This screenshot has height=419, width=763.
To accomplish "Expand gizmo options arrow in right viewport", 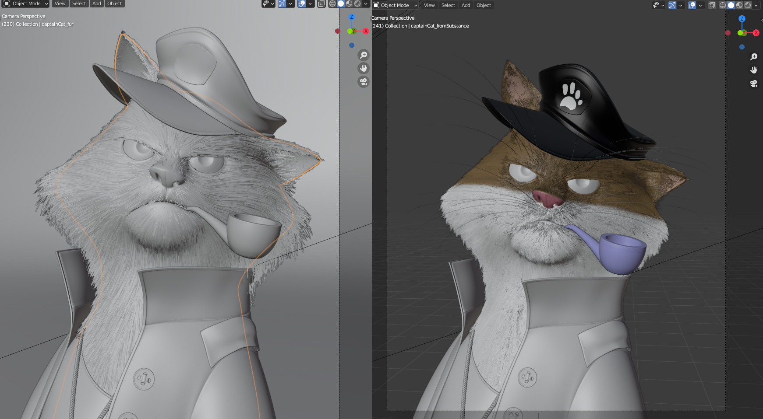I will click(x=681, y=5).
